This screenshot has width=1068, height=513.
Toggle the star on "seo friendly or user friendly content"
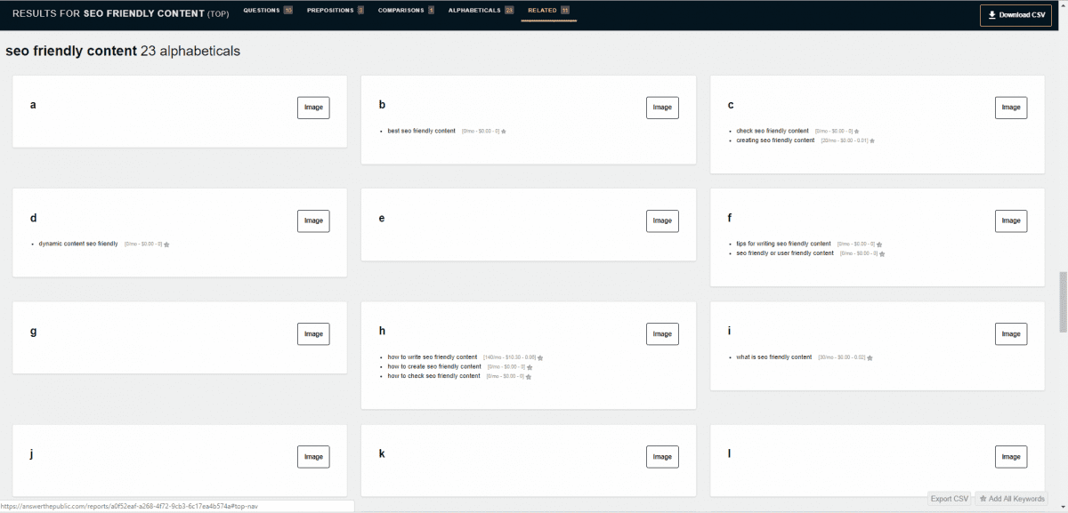click(x=881, y=252)
